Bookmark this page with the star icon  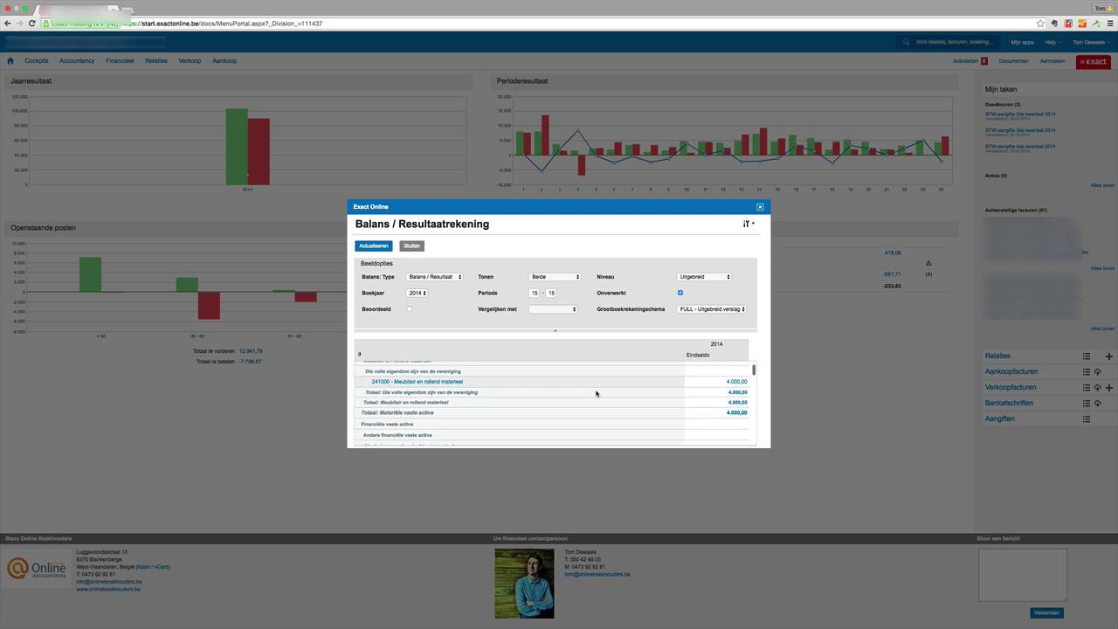pyautogui.click(x=1040, y=24)
